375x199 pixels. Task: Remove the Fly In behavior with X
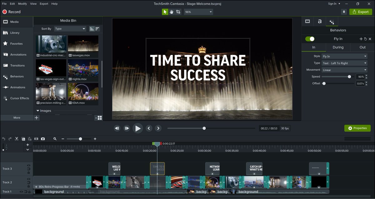coord(370,39)
